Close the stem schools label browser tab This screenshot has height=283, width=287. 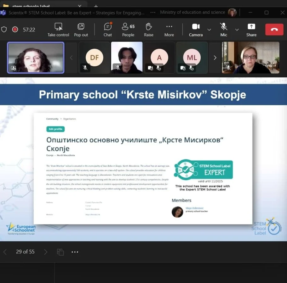point(80,6)
